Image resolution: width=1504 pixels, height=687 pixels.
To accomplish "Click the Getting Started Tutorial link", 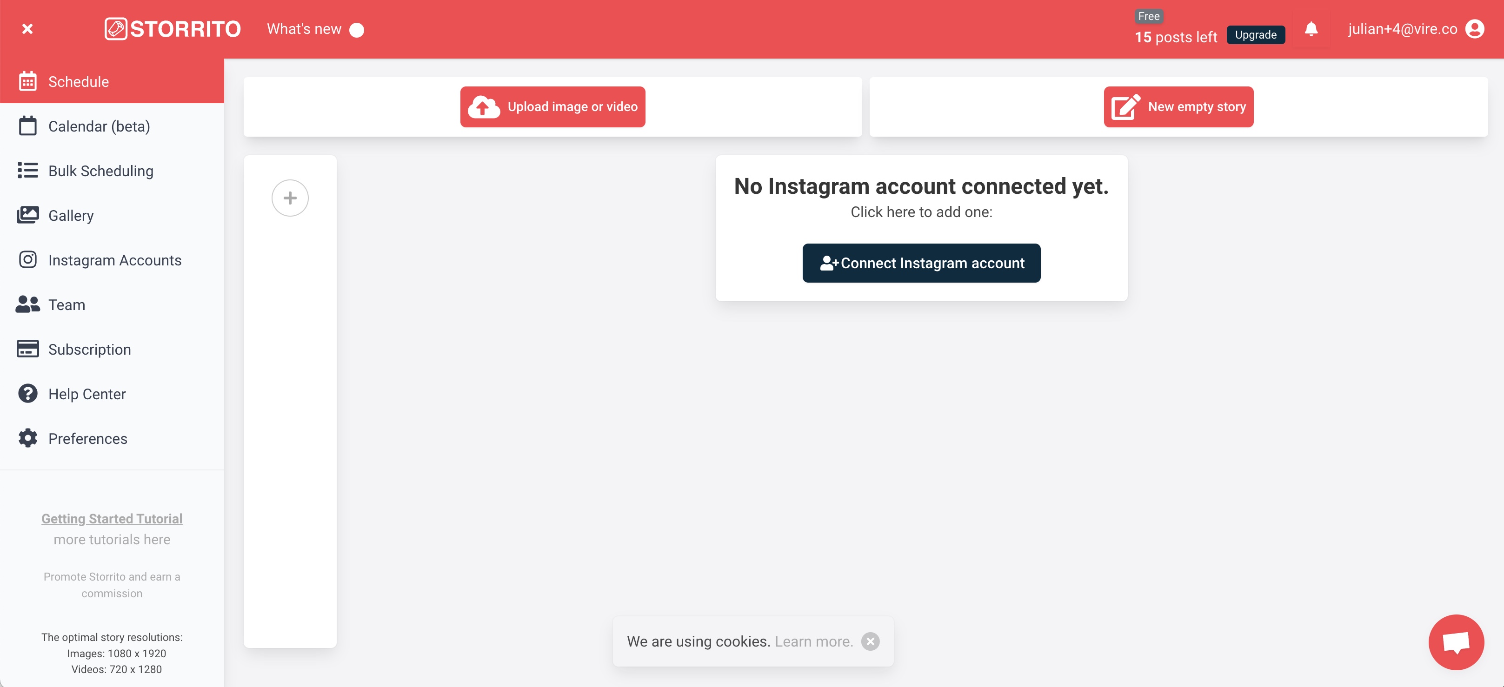I will click(x=111, y=518).
